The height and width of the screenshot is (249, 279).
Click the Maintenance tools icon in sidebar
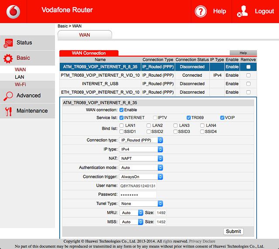pos(8,112)
